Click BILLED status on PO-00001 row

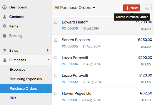(146, 100)
